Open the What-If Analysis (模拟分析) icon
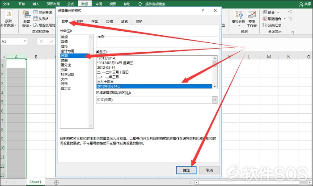Image resolution: width=313 pixels, height=186 pixels. pyautogui.click(x=238, y=15)
